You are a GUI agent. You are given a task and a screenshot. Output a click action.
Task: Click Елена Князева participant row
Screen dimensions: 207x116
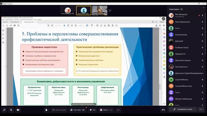pyautogui.click(x=186, y=35)
